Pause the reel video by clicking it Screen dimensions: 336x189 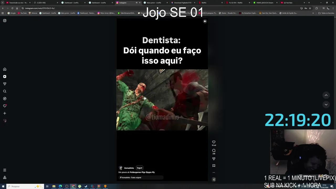point(162,100)
